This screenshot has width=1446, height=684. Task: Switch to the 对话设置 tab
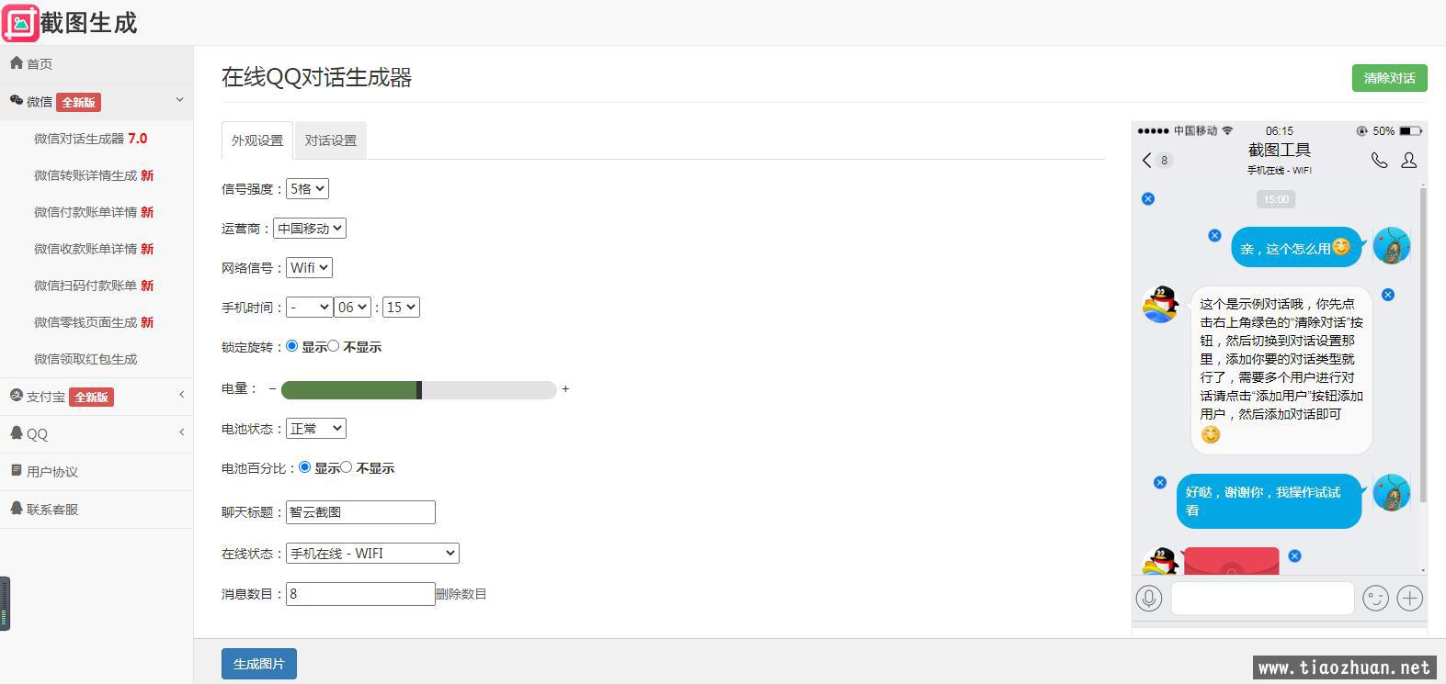(331, 140)
